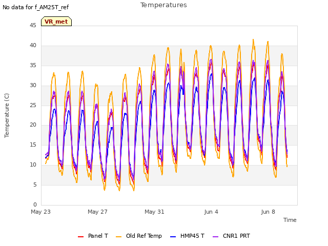328x246 pixels.
Task: Click the highest orange peak above 40
Action: click(x=253, y=40)
